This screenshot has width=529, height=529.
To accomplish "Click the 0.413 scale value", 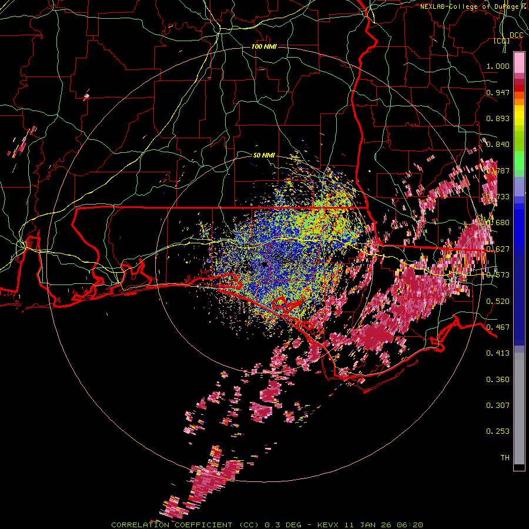I will [498, 353].
